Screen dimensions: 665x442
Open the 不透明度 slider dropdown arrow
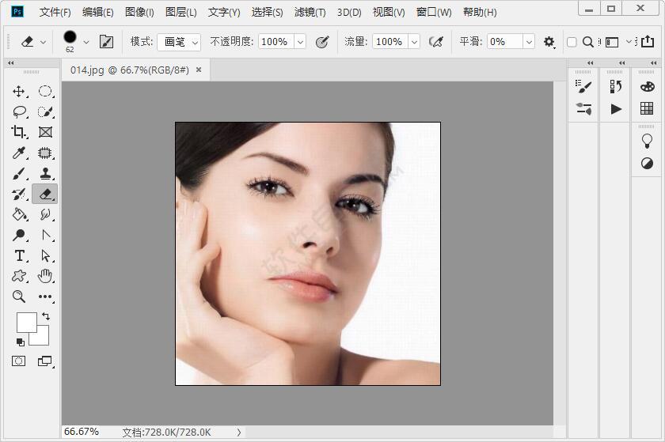[x=300, y=42]
